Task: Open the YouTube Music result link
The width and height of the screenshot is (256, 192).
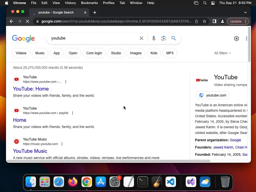Action: 30,151
